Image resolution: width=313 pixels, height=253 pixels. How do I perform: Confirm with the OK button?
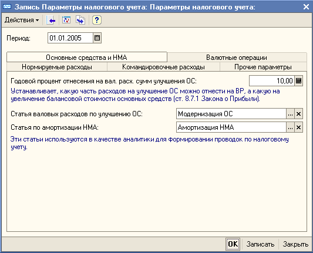pyautogui.click(x=233, y=244)
